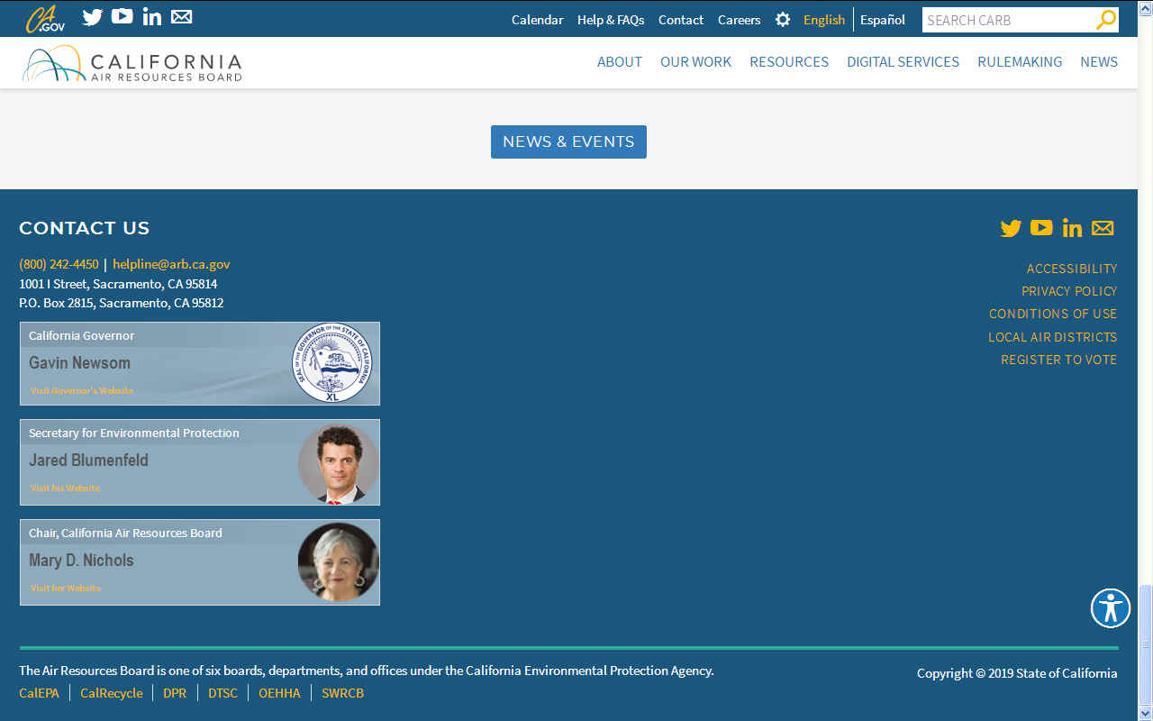Open CONDITIONS OF USE link
Image resolution: width=1153 pixels, height=721 pixels.
pos(1053,314)
